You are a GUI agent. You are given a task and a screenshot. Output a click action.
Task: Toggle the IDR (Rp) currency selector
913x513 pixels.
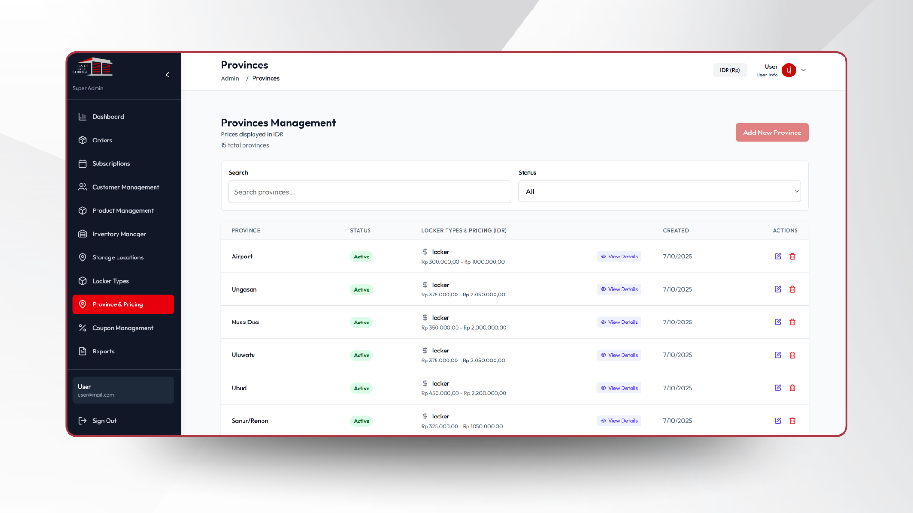729,70
